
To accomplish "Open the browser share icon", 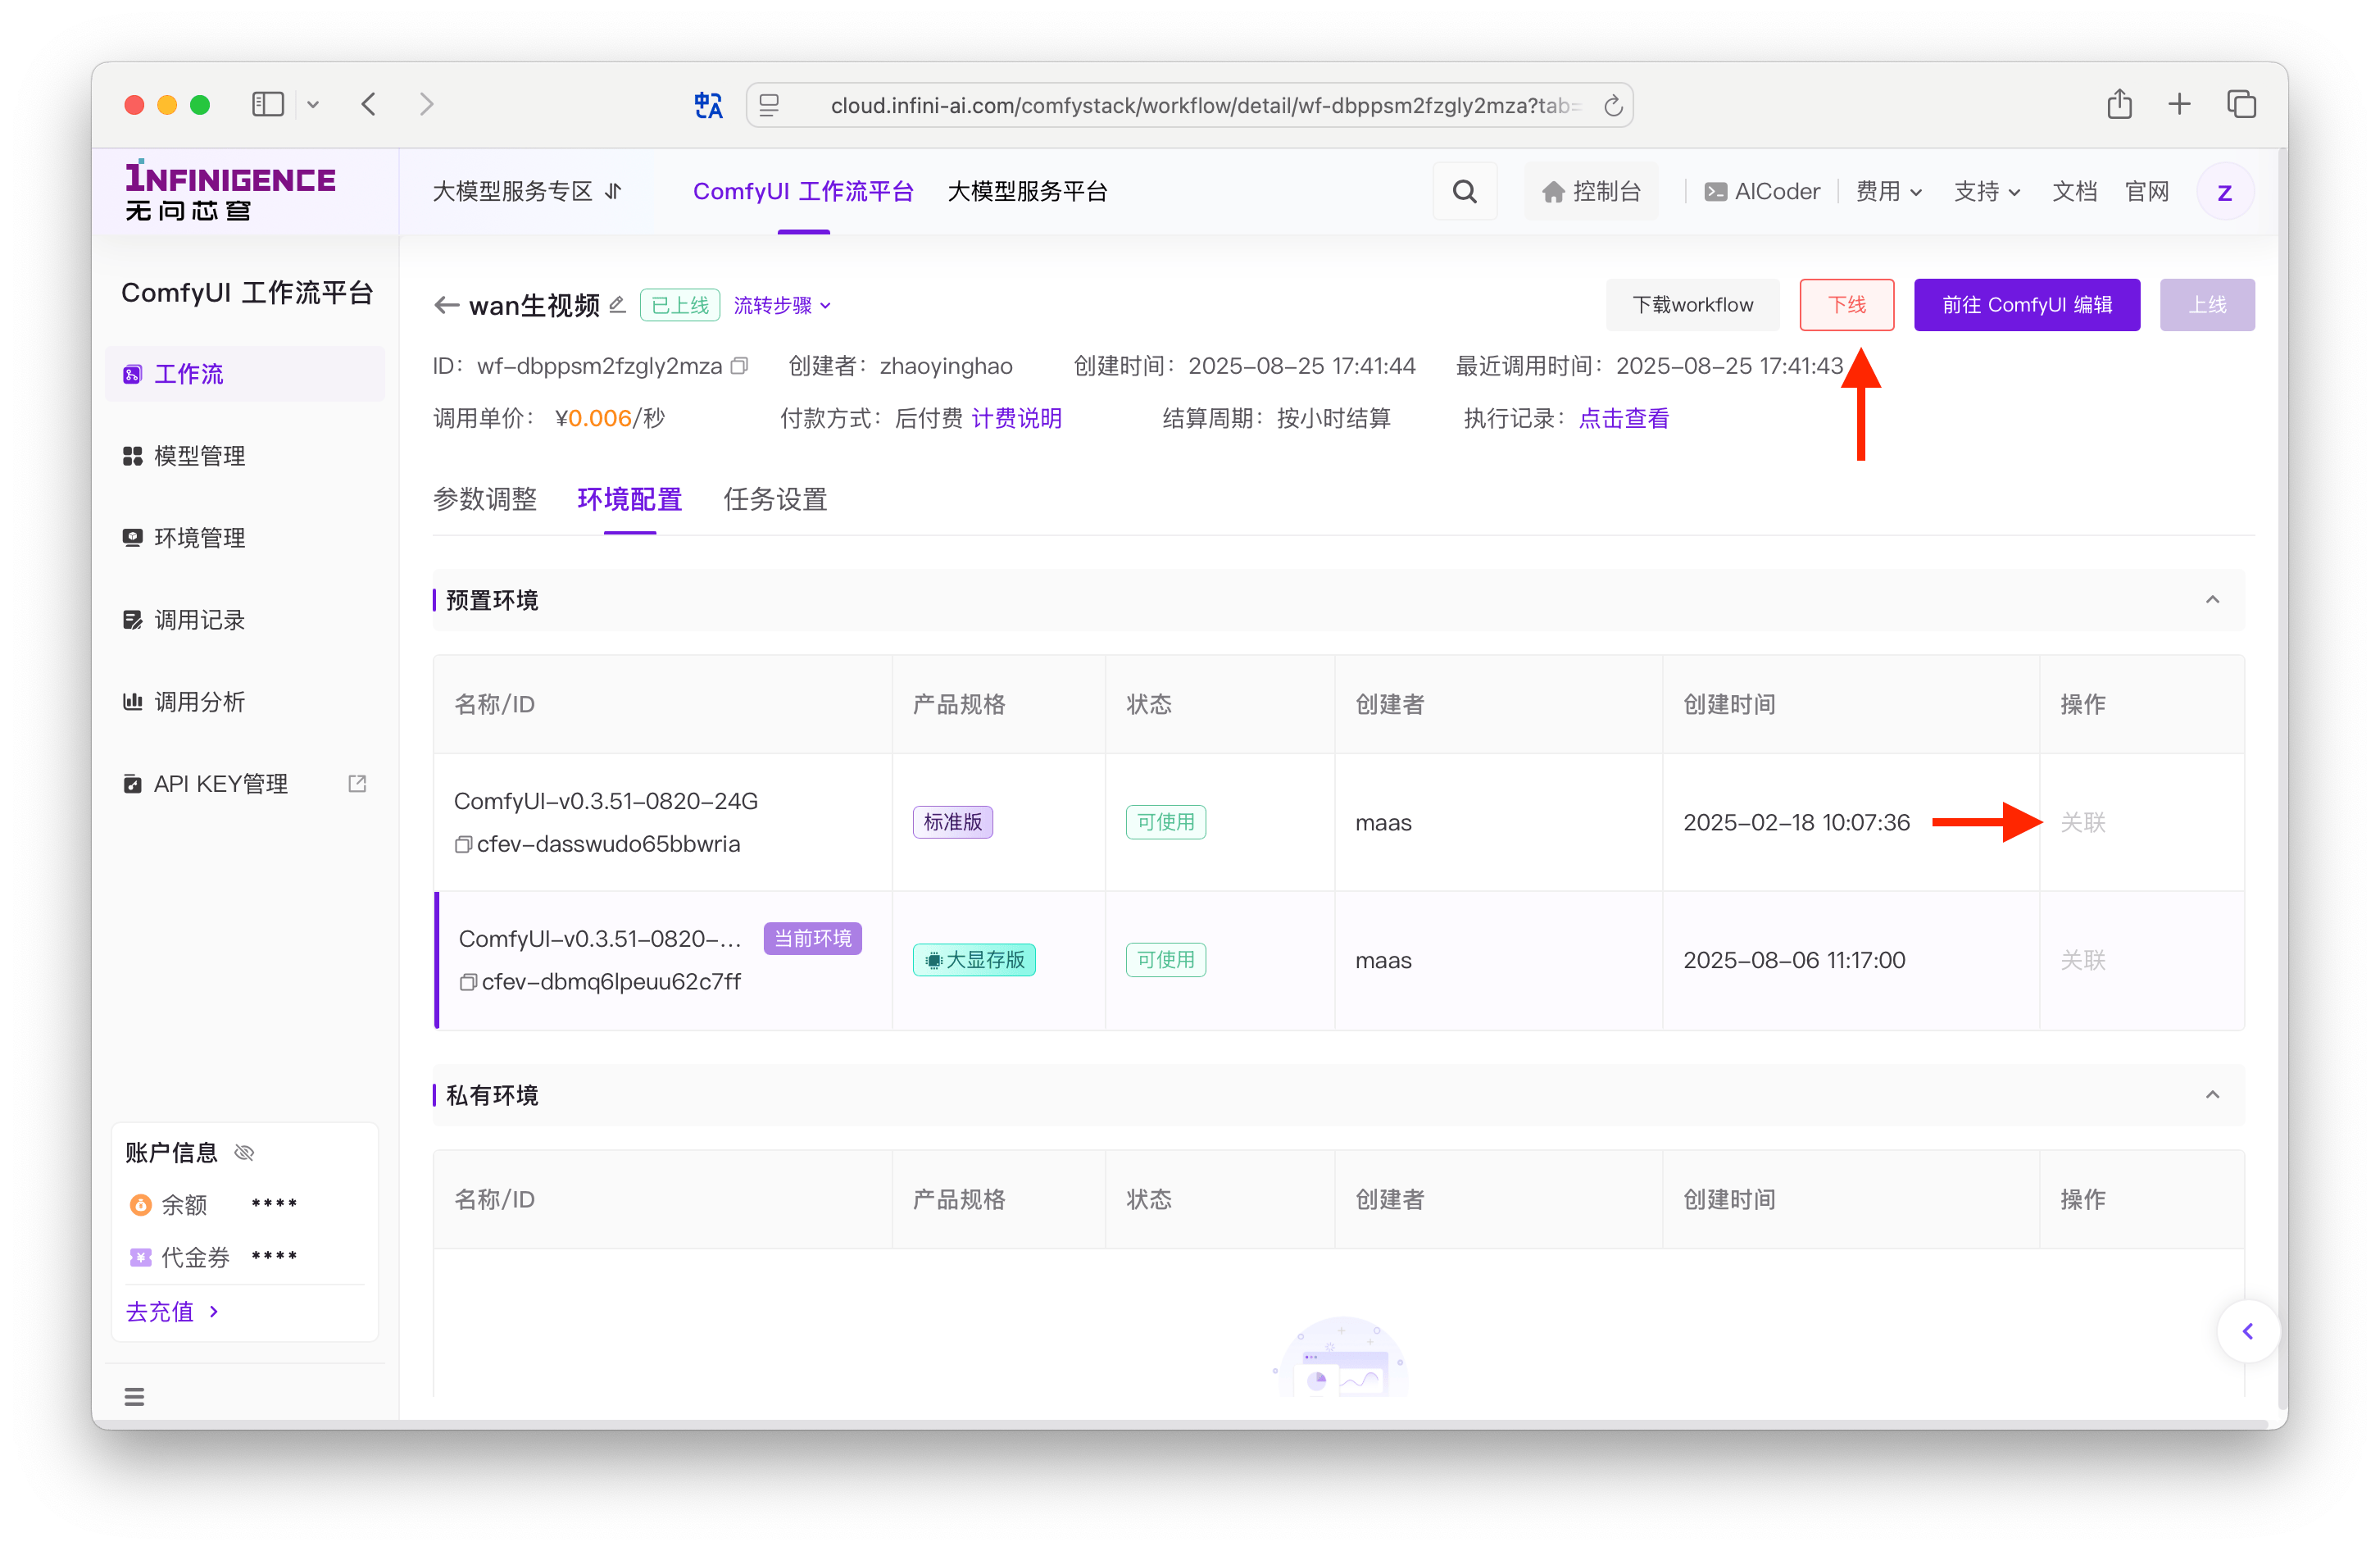I will click(x=2119, y=104).
